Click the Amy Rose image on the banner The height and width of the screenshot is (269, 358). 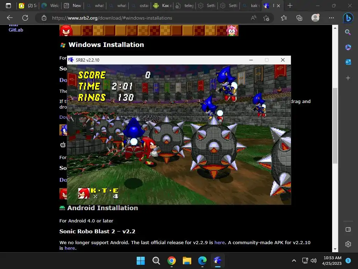tap(232, 30)
